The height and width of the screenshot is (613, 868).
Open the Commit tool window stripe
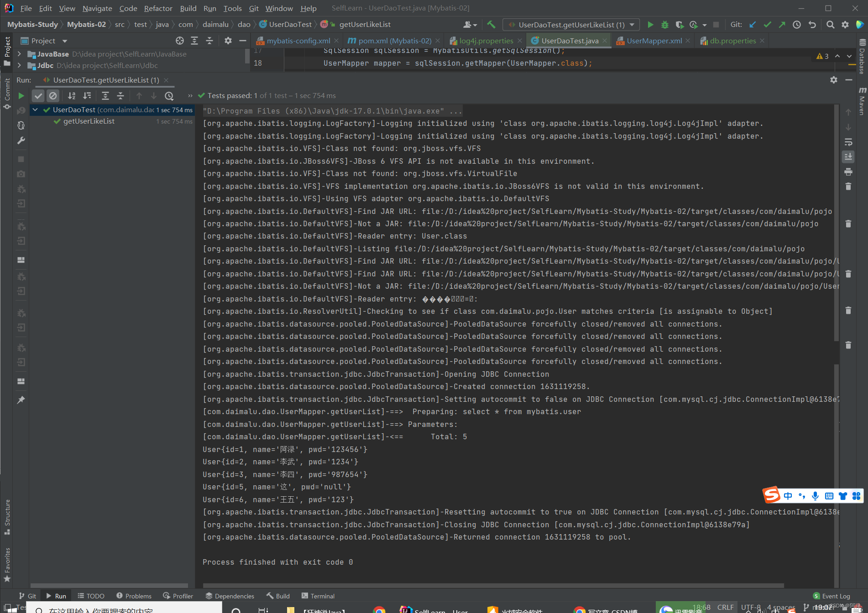pos(7,93)
